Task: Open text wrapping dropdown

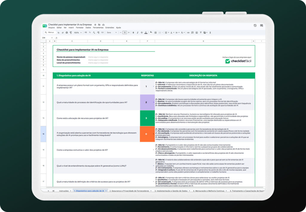Action: pos(178,33)
